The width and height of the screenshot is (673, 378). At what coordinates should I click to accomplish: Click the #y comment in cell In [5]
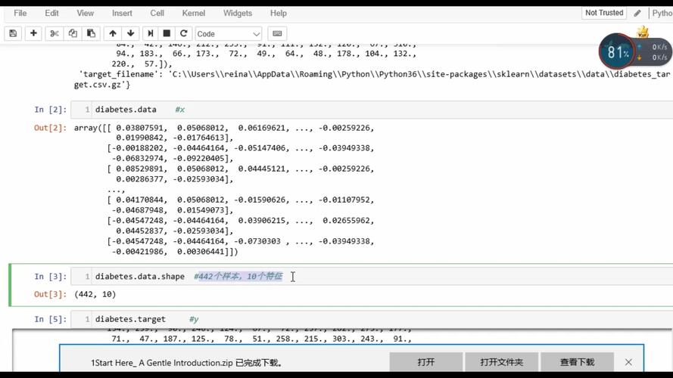pyautogui.click(x=194, y=319)
